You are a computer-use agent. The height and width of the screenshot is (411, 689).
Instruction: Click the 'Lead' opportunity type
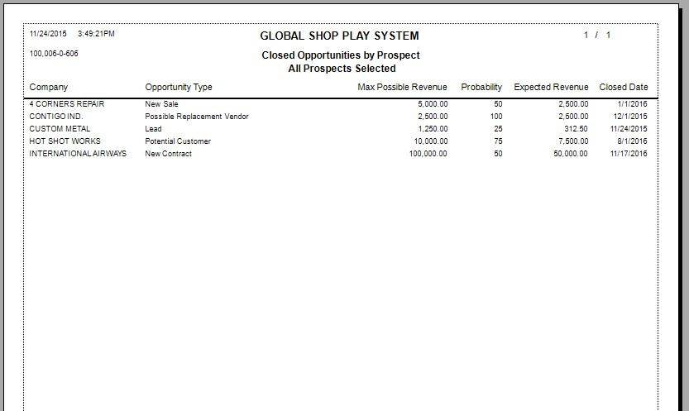tap(153, 129)
